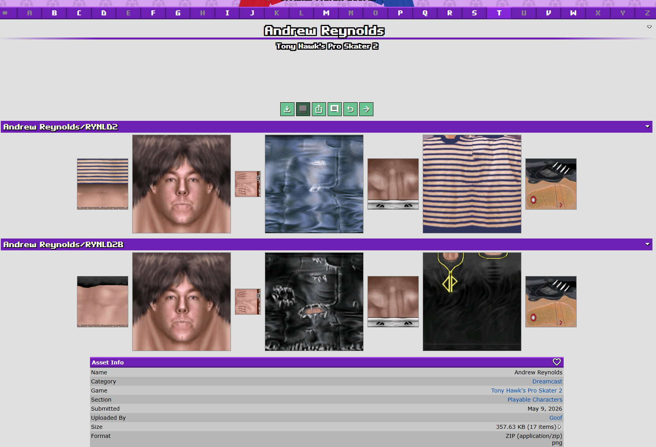The image size is (656, 447).
Task: Select letter R in the alphabet bar
Action: 450,13
